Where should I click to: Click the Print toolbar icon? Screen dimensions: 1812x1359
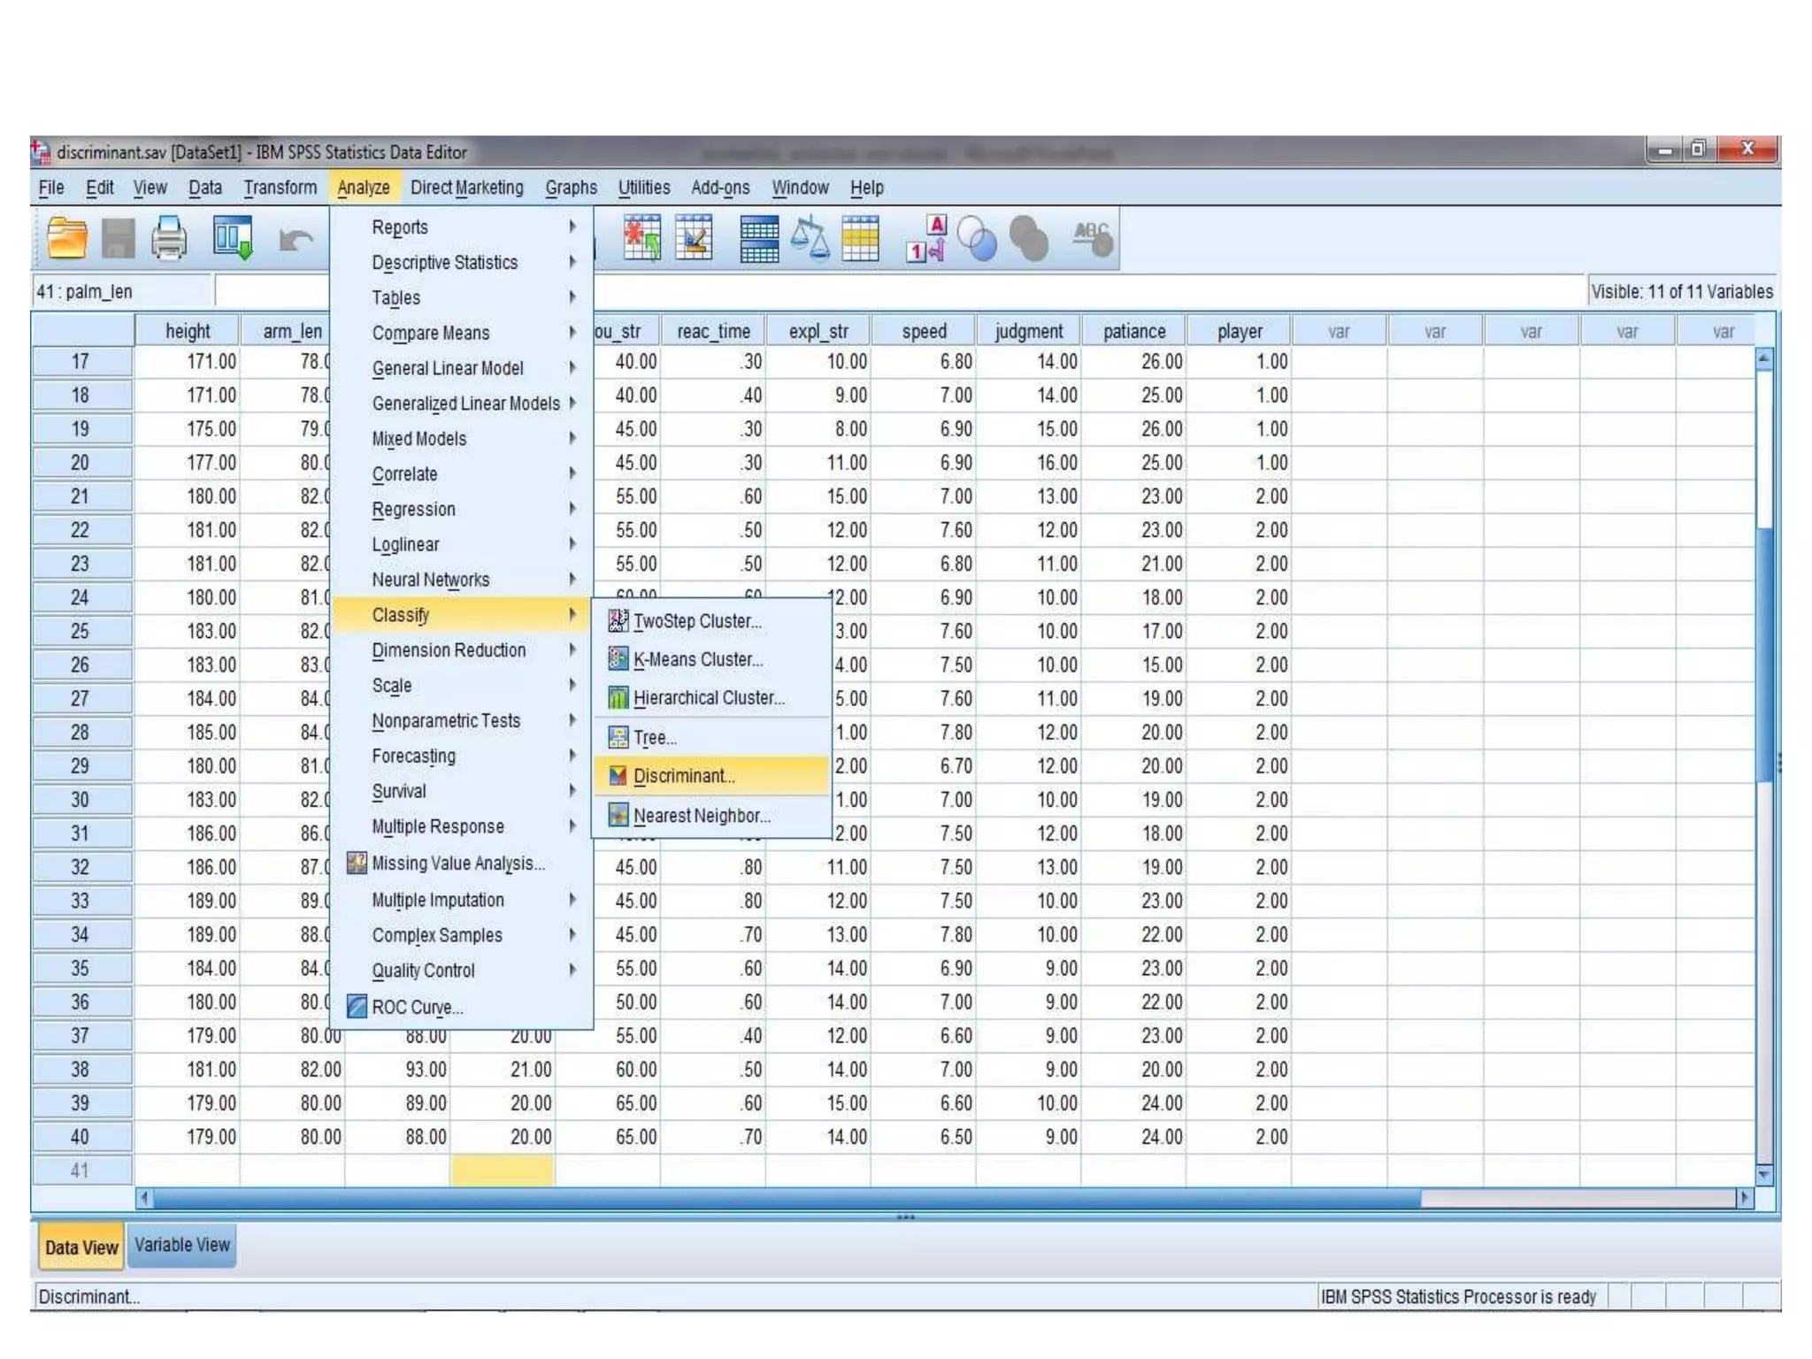(x=169, y=238)
